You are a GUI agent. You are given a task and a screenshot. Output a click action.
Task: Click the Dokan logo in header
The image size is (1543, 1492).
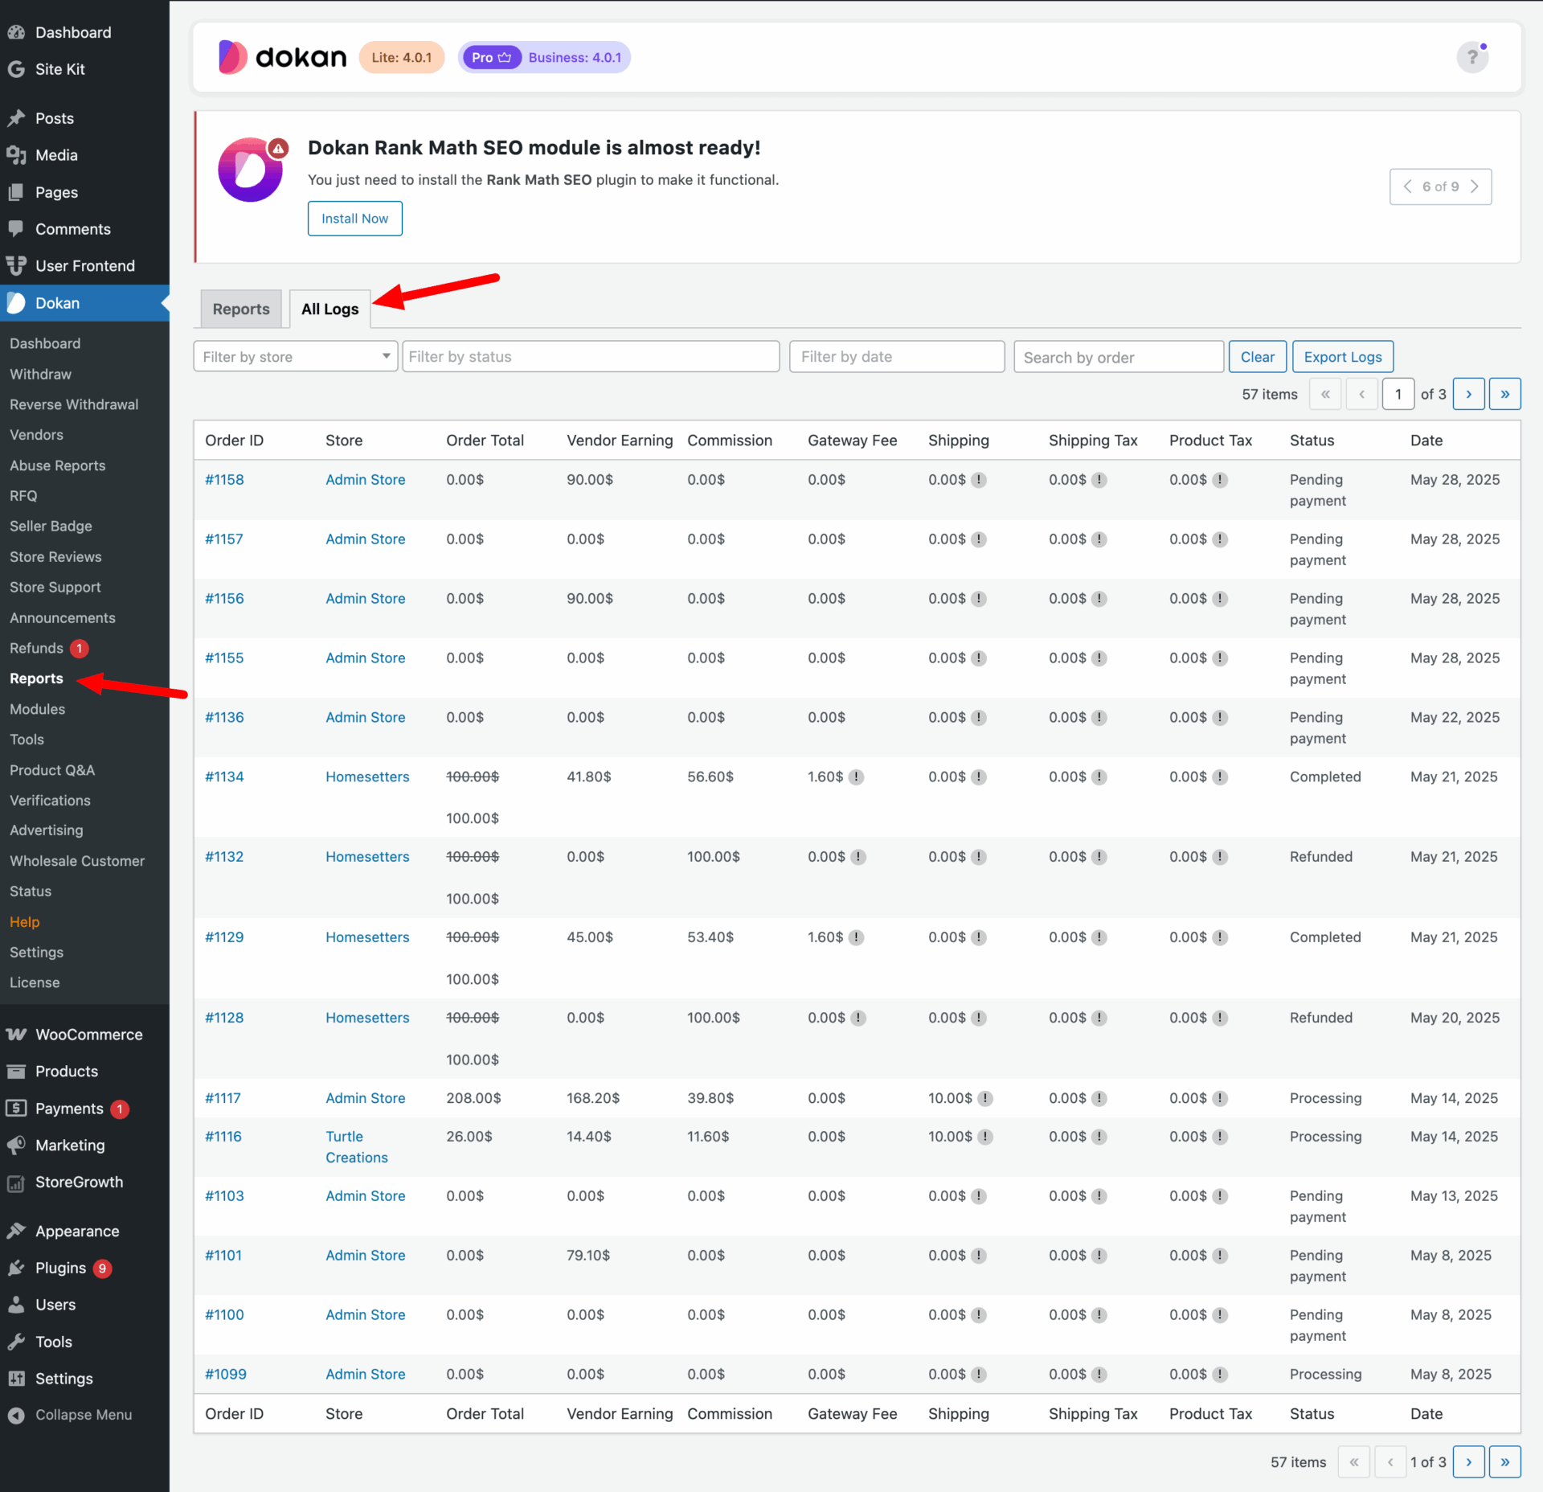282,57
